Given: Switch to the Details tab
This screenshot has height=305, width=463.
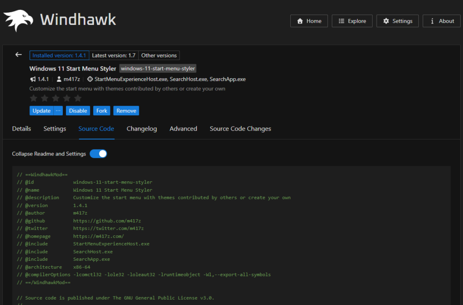Looking at the screenshot, I should pos(22,129).
